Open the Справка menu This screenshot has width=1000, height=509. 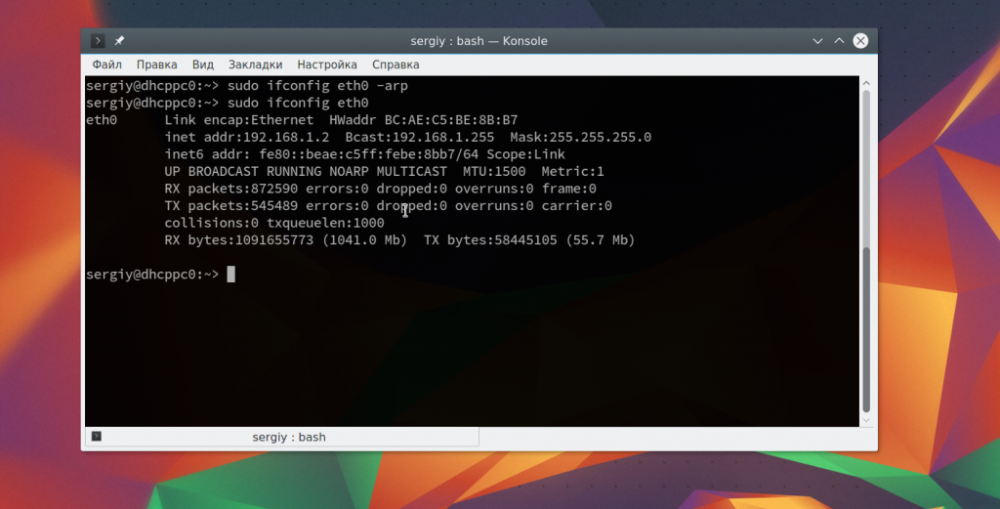pos(396,64)
